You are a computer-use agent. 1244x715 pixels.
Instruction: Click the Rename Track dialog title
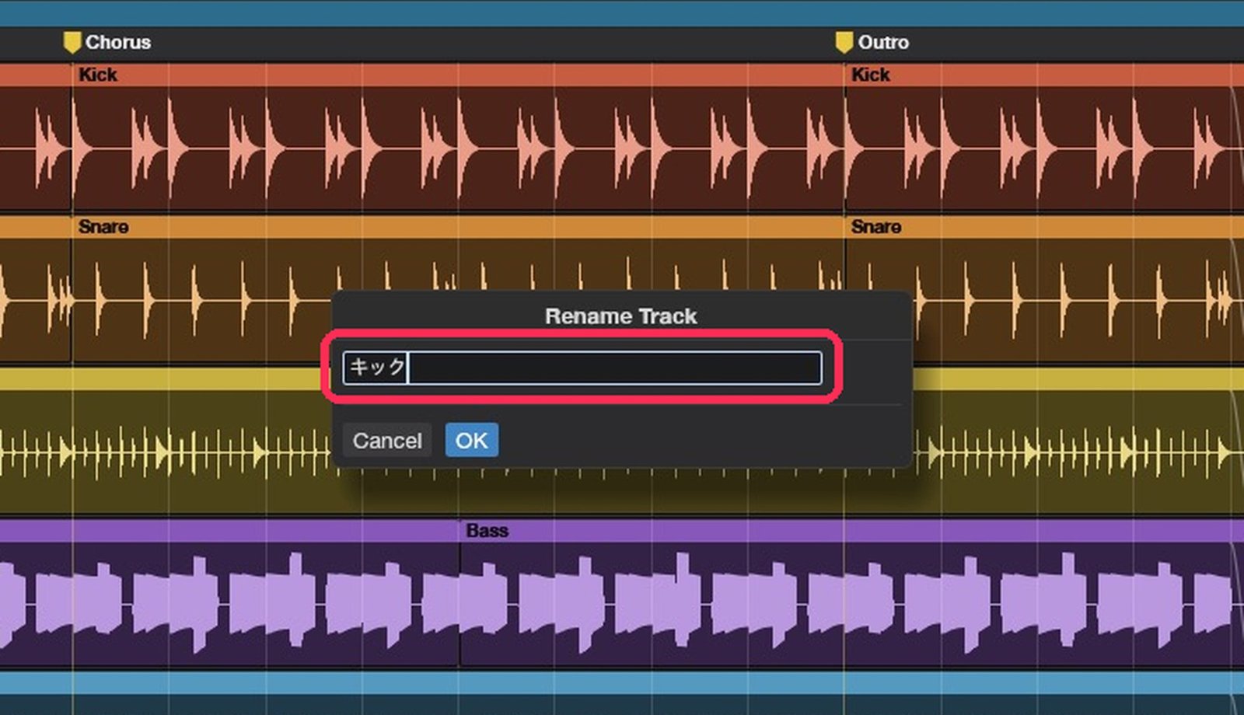tap(621, 316)
